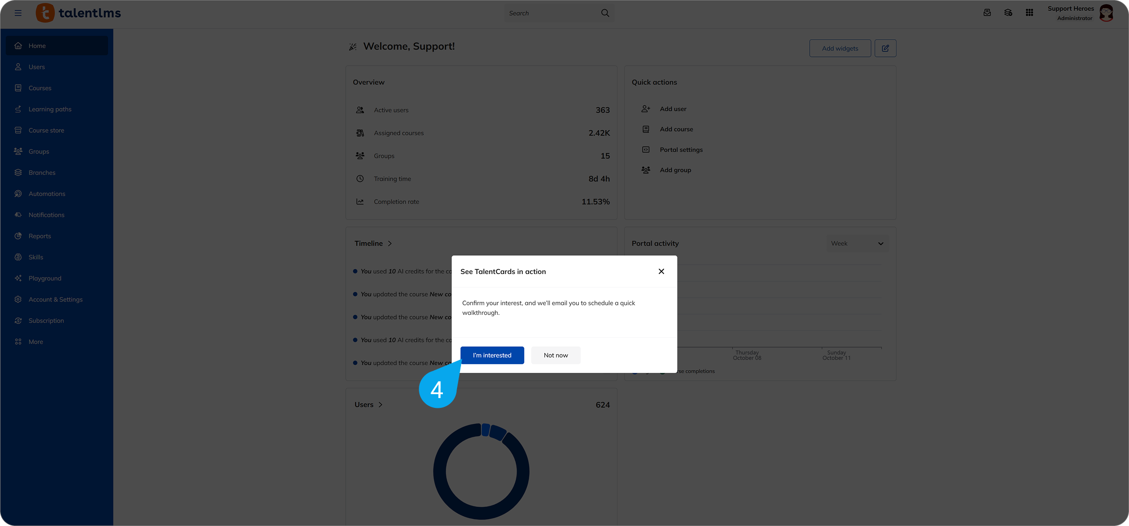Click the Add widgets button

click(840, 48)
